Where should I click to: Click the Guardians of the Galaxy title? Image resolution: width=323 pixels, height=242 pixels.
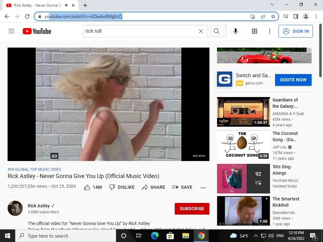click(x=285, y=103)
